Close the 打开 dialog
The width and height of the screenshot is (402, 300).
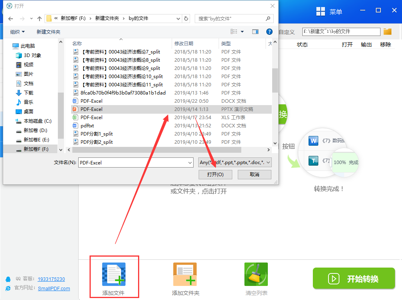pyautogui.click(x=272, y=6)
